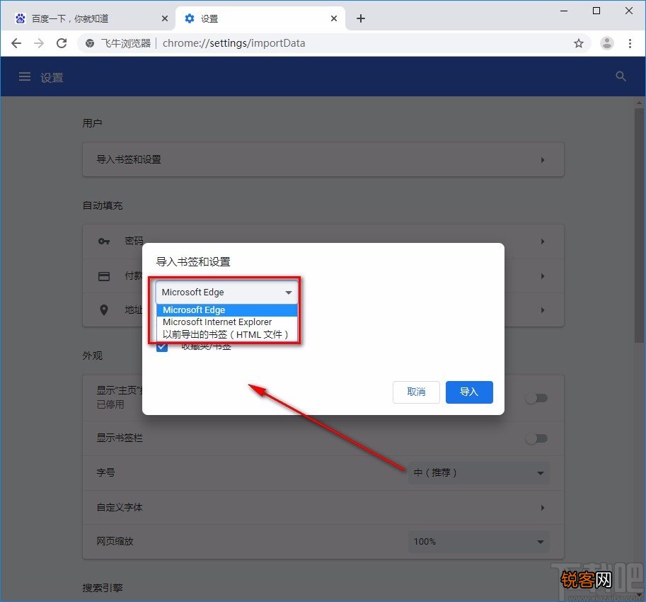
Task: Click the 导入 button
Action: pos(469,392)
